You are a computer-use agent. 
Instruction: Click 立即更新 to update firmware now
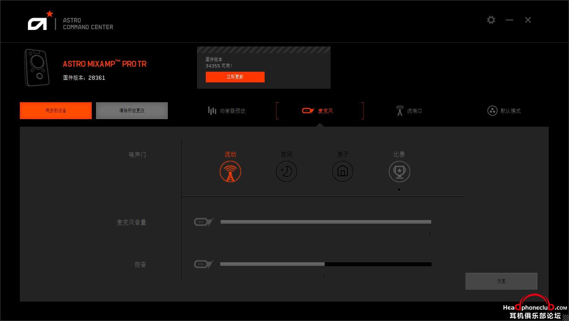(x=235, y=77)
